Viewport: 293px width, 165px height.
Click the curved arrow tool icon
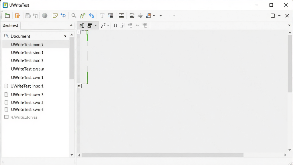(103, 25)
